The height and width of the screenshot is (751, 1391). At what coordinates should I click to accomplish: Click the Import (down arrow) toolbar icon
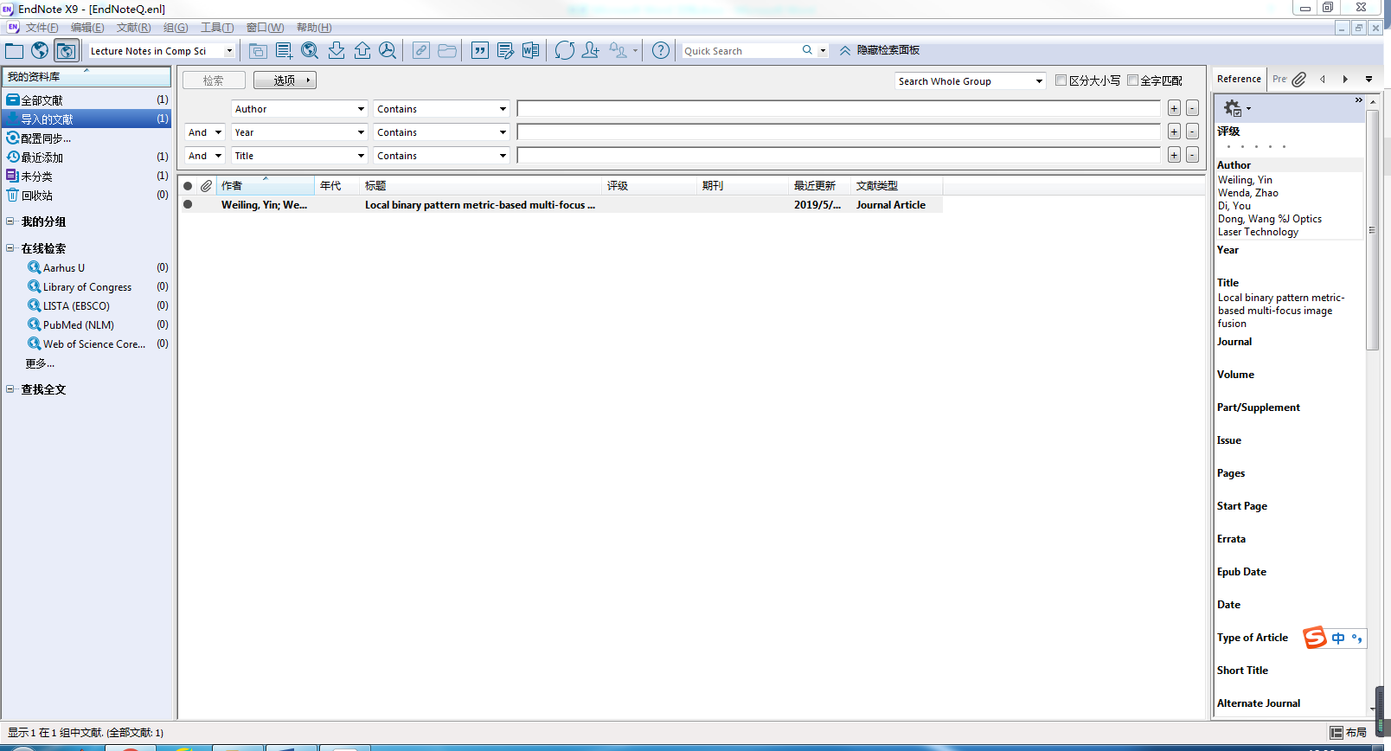click(337, 51)
